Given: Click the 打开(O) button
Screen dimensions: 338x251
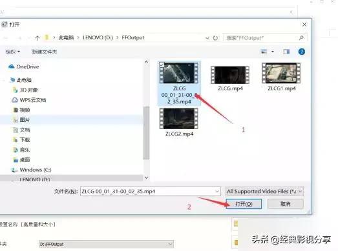Looking at the screenshot, I should (x=244, y=204).
